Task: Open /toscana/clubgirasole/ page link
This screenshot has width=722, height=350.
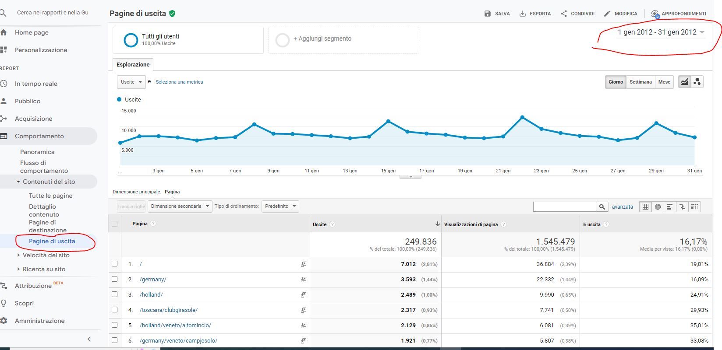Action: coord(169,310)
